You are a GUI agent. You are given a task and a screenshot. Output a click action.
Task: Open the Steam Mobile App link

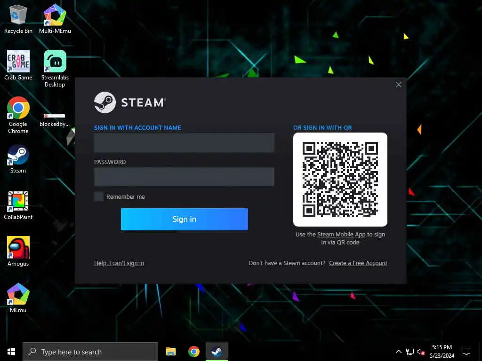(341, 235)
